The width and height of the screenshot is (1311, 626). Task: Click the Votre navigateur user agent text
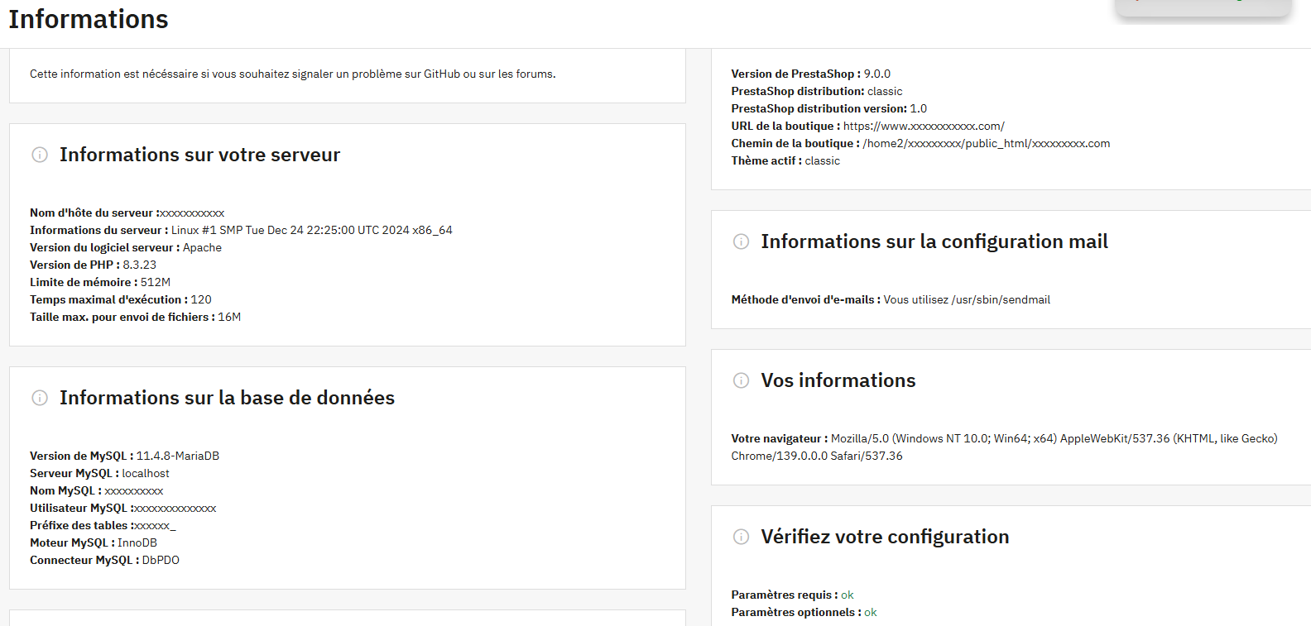tap(1004, 447)
